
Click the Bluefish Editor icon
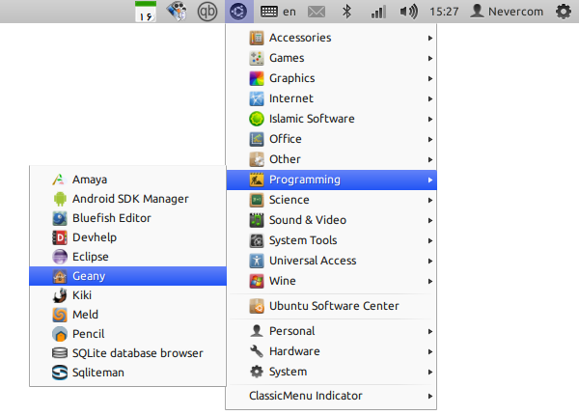[x=60, y=218]
